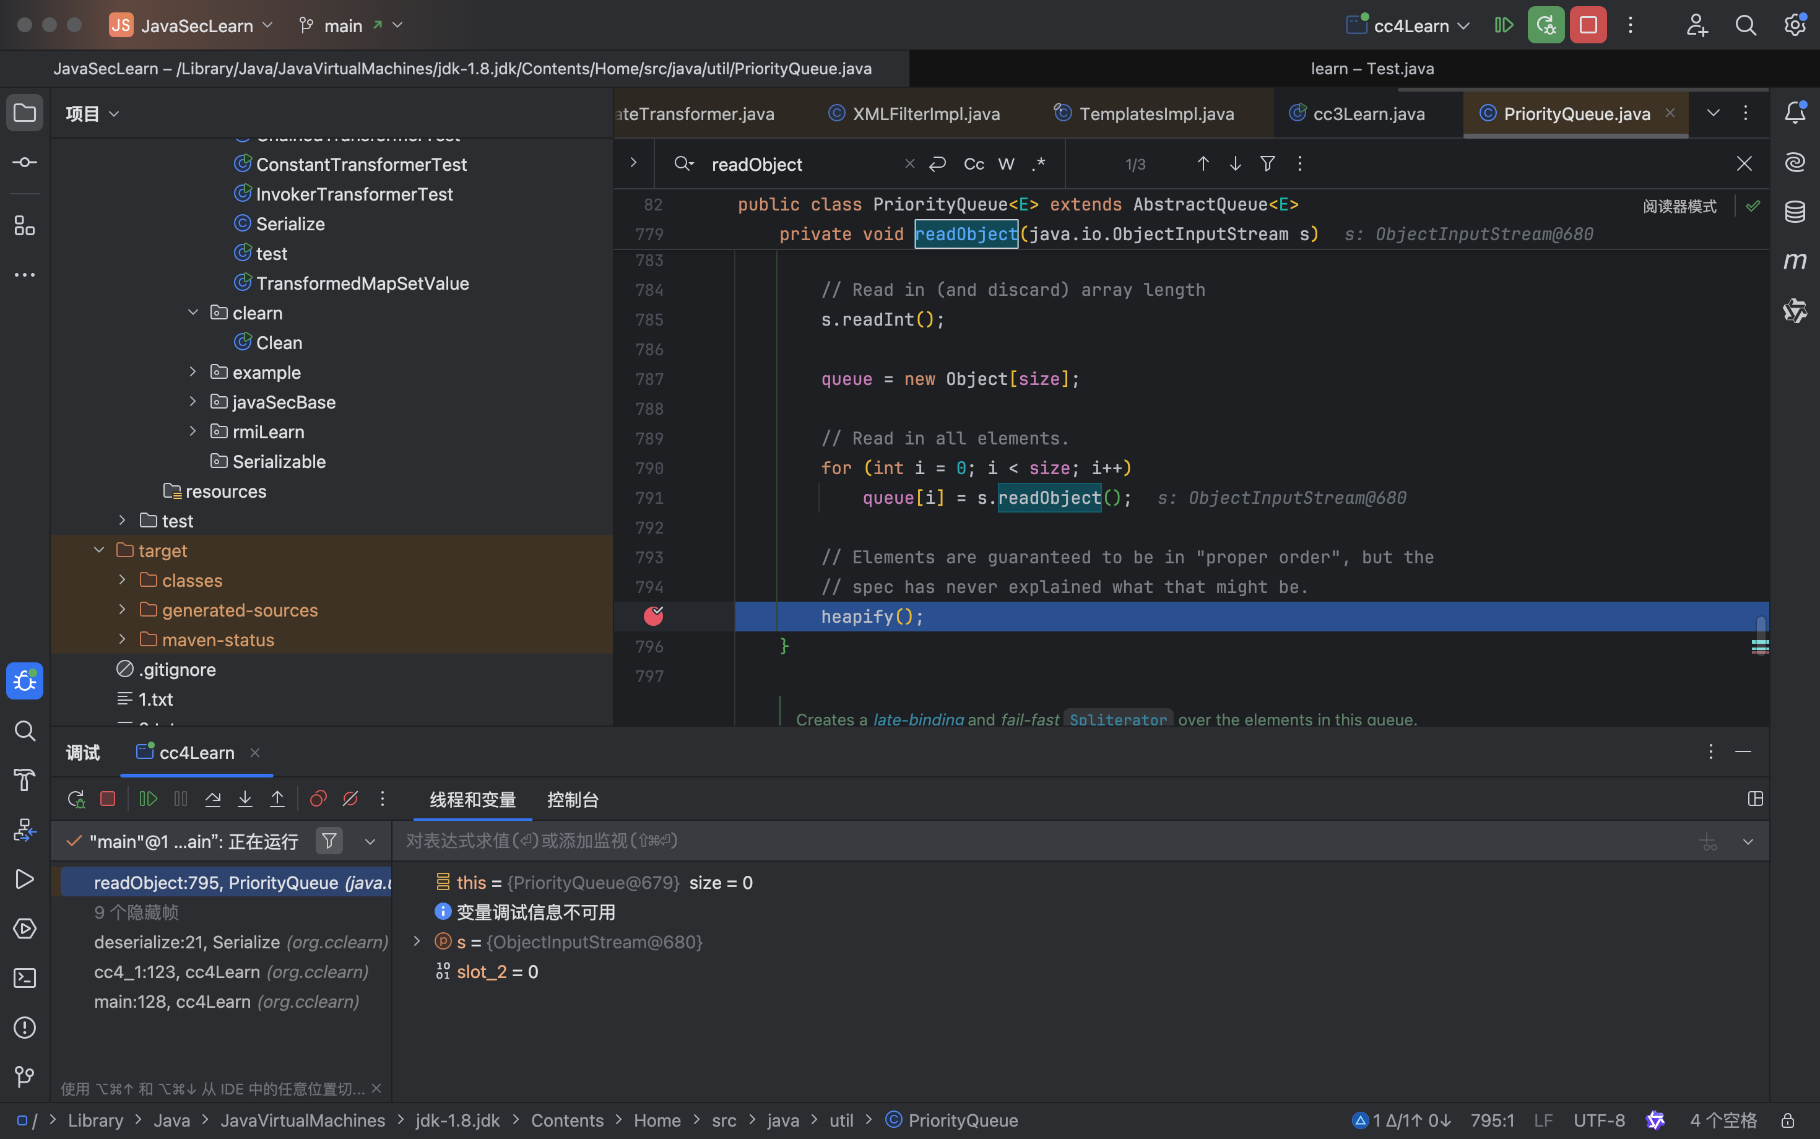1820x1139 pixels.
Task: Toggle Regex (.*) search option
Action: pyautogui.click(x=1038, y=164)
